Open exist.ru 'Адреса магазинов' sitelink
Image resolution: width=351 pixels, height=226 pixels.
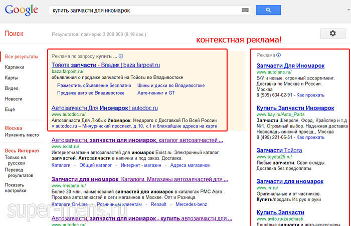(x=190, y=165)
